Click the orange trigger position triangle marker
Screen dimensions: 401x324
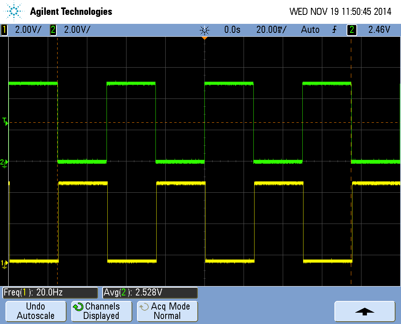[204, 38]
